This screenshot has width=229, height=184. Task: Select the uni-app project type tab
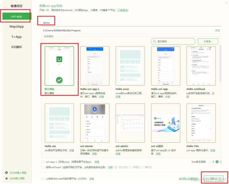16,16
